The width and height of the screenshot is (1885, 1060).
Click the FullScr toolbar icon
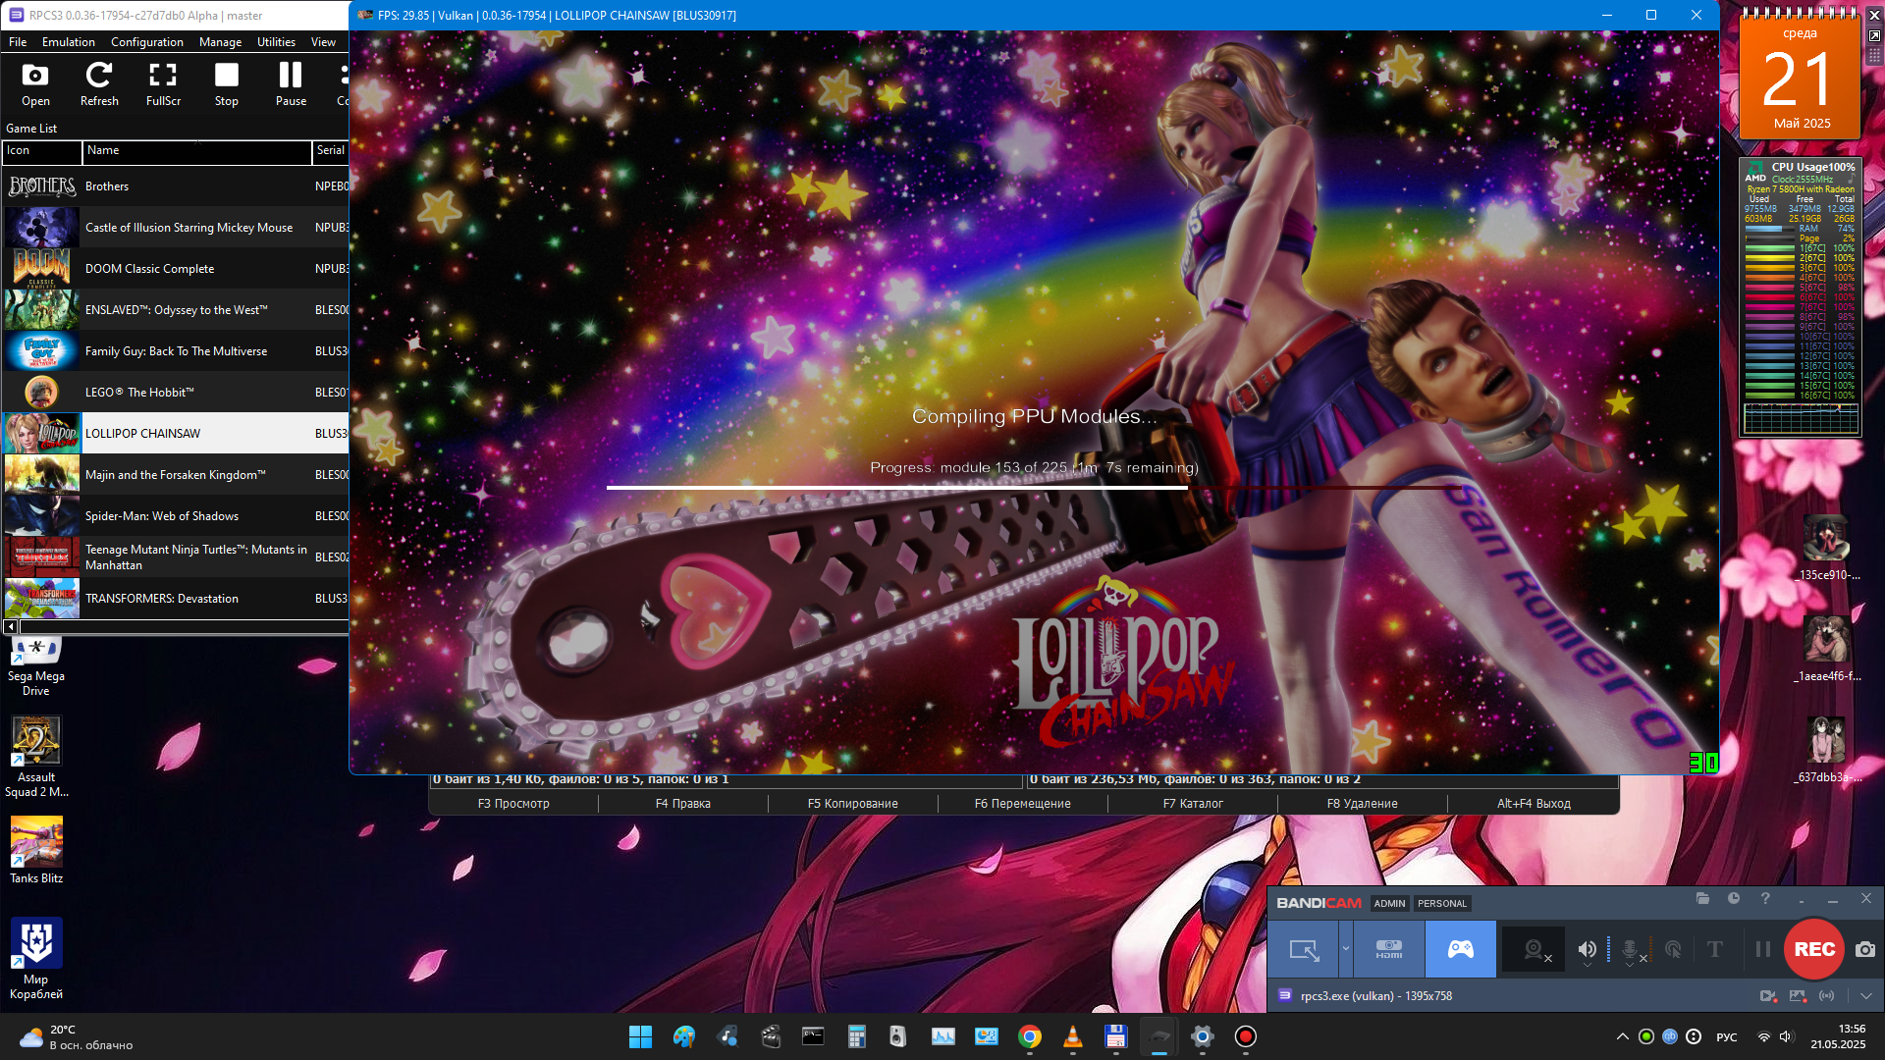pyautogui.click(x=163, y=84)
